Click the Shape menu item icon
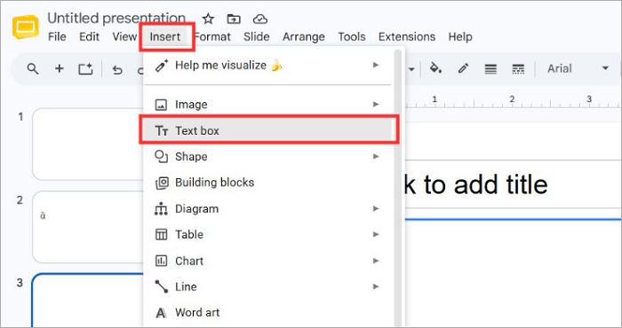 pos(161,157)
